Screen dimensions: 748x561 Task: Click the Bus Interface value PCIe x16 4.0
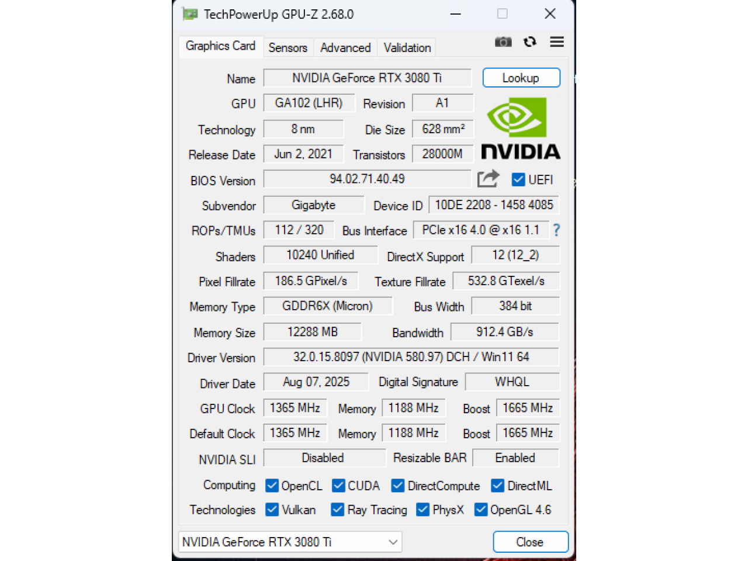coord(481,230)
